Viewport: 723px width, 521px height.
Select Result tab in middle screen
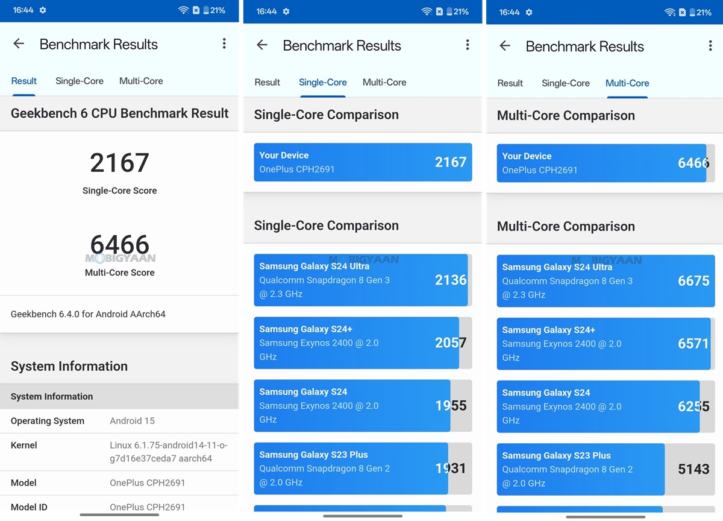pyautogui.click(x=267, y=82)
